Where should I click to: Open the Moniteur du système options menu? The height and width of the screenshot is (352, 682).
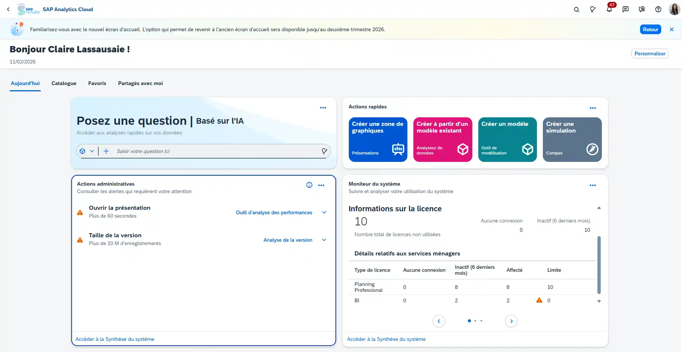[593, 185]
